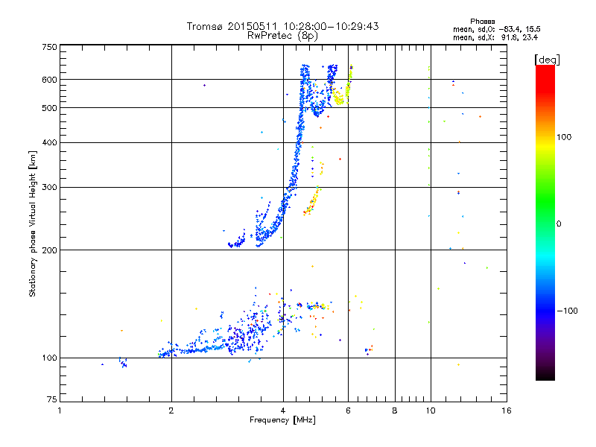
Task: Click the '10' x-axis tick label
Action: pos(431,410)
